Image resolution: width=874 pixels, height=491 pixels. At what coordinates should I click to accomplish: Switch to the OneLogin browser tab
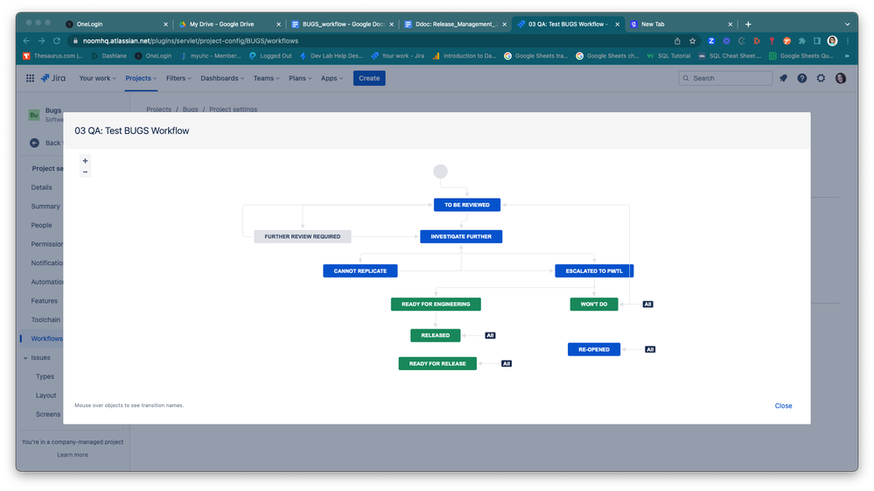pos(115,25)
